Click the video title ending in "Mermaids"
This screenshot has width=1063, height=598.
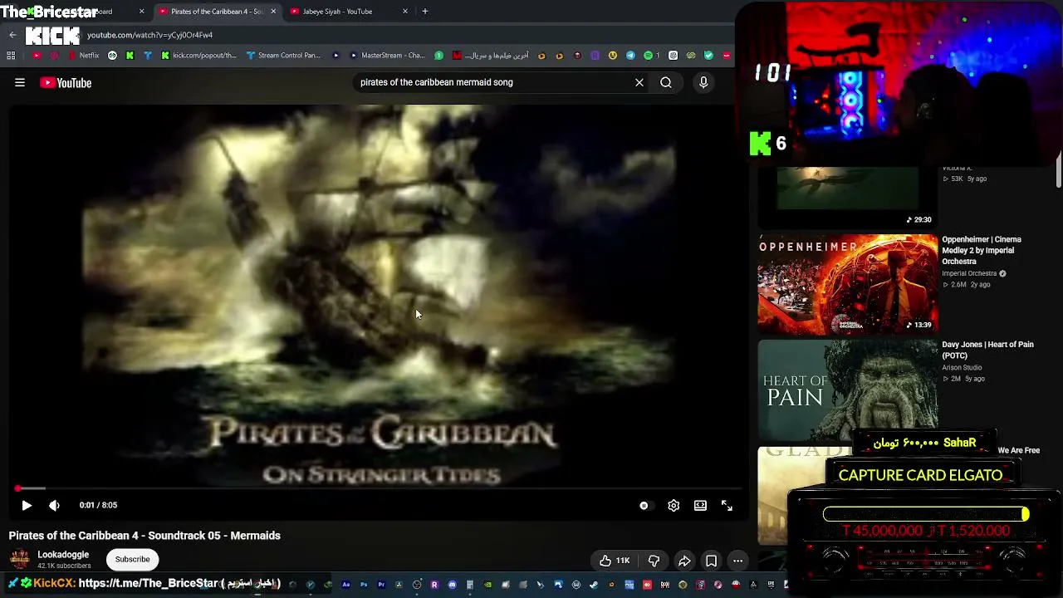pyautogui.click(x=145, y=536)
